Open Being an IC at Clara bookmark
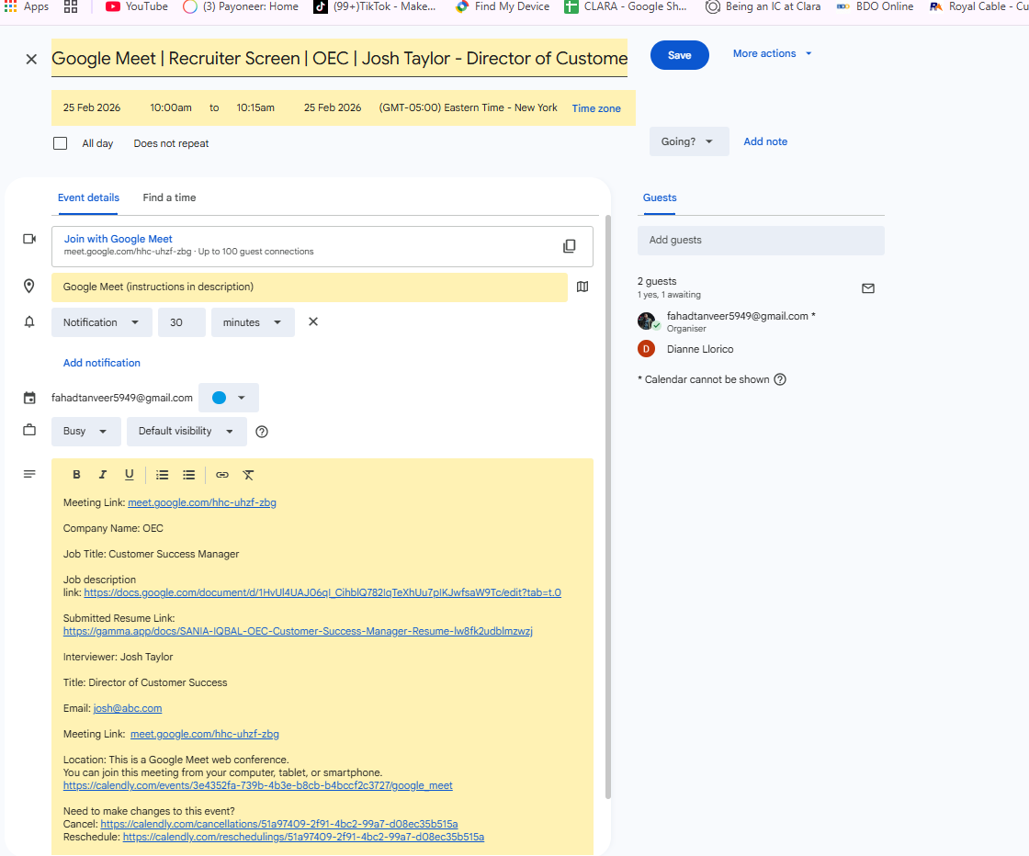The image size is (1029, 856). point(763,6)
